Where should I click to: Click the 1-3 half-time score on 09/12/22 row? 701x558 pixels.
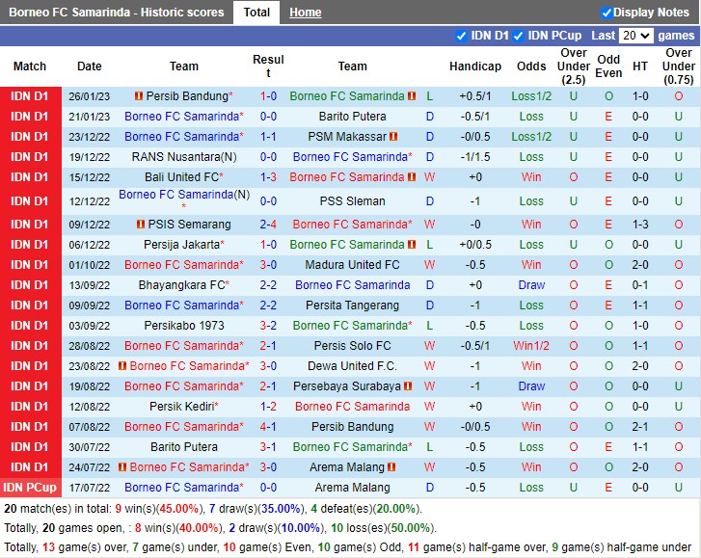[x=640, y=225]
